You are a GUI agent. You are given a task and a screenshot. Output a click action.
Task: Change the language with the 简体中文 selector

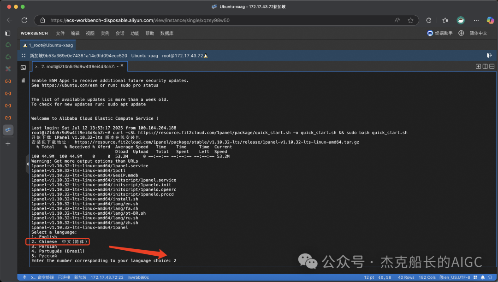(x=478, y=33)
